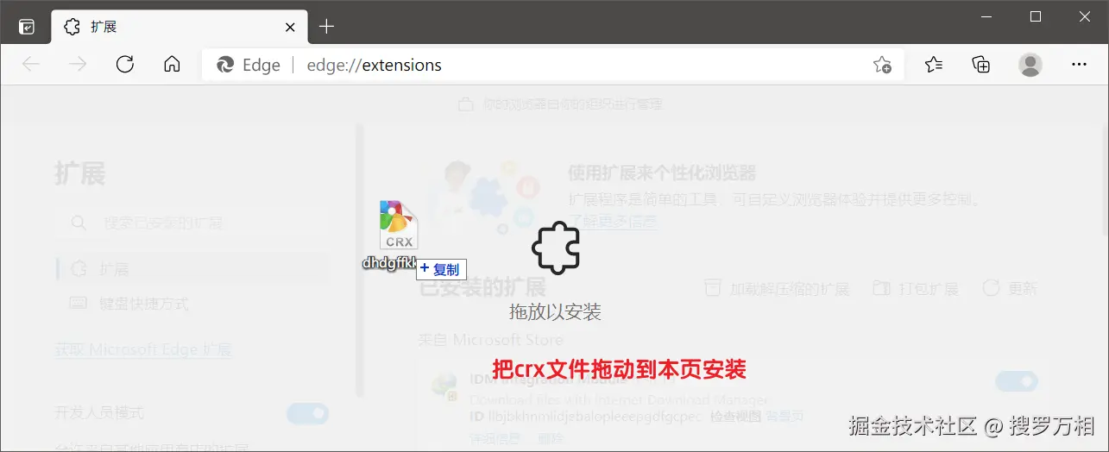Select 扩展 in the sidebar
Screen dimensions: 1109x452
192,269
